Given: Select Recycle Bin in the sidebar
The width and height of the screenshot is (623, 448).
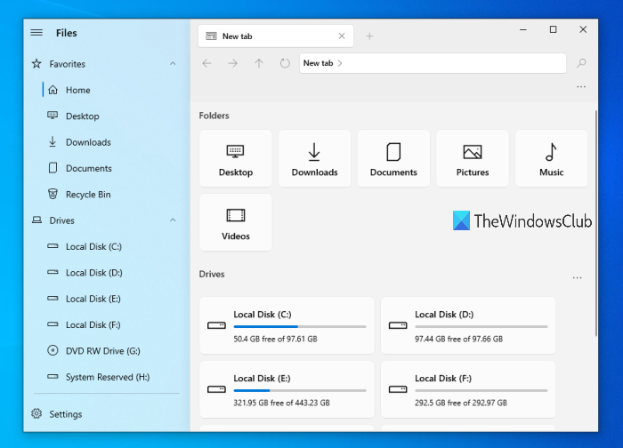Looking at the screenshot, I should [86, 195].
